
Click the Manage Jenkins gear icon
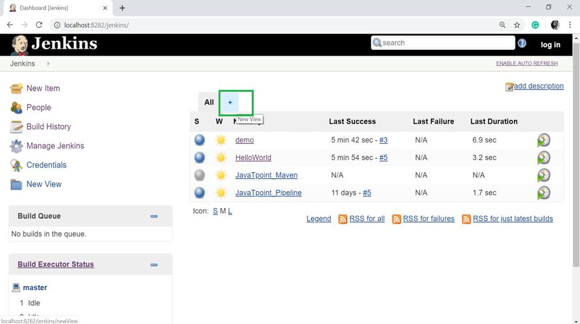(16, 146)
